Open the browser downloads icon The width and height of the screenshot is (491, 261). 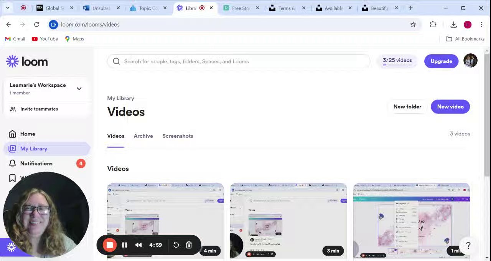(453, 25)
